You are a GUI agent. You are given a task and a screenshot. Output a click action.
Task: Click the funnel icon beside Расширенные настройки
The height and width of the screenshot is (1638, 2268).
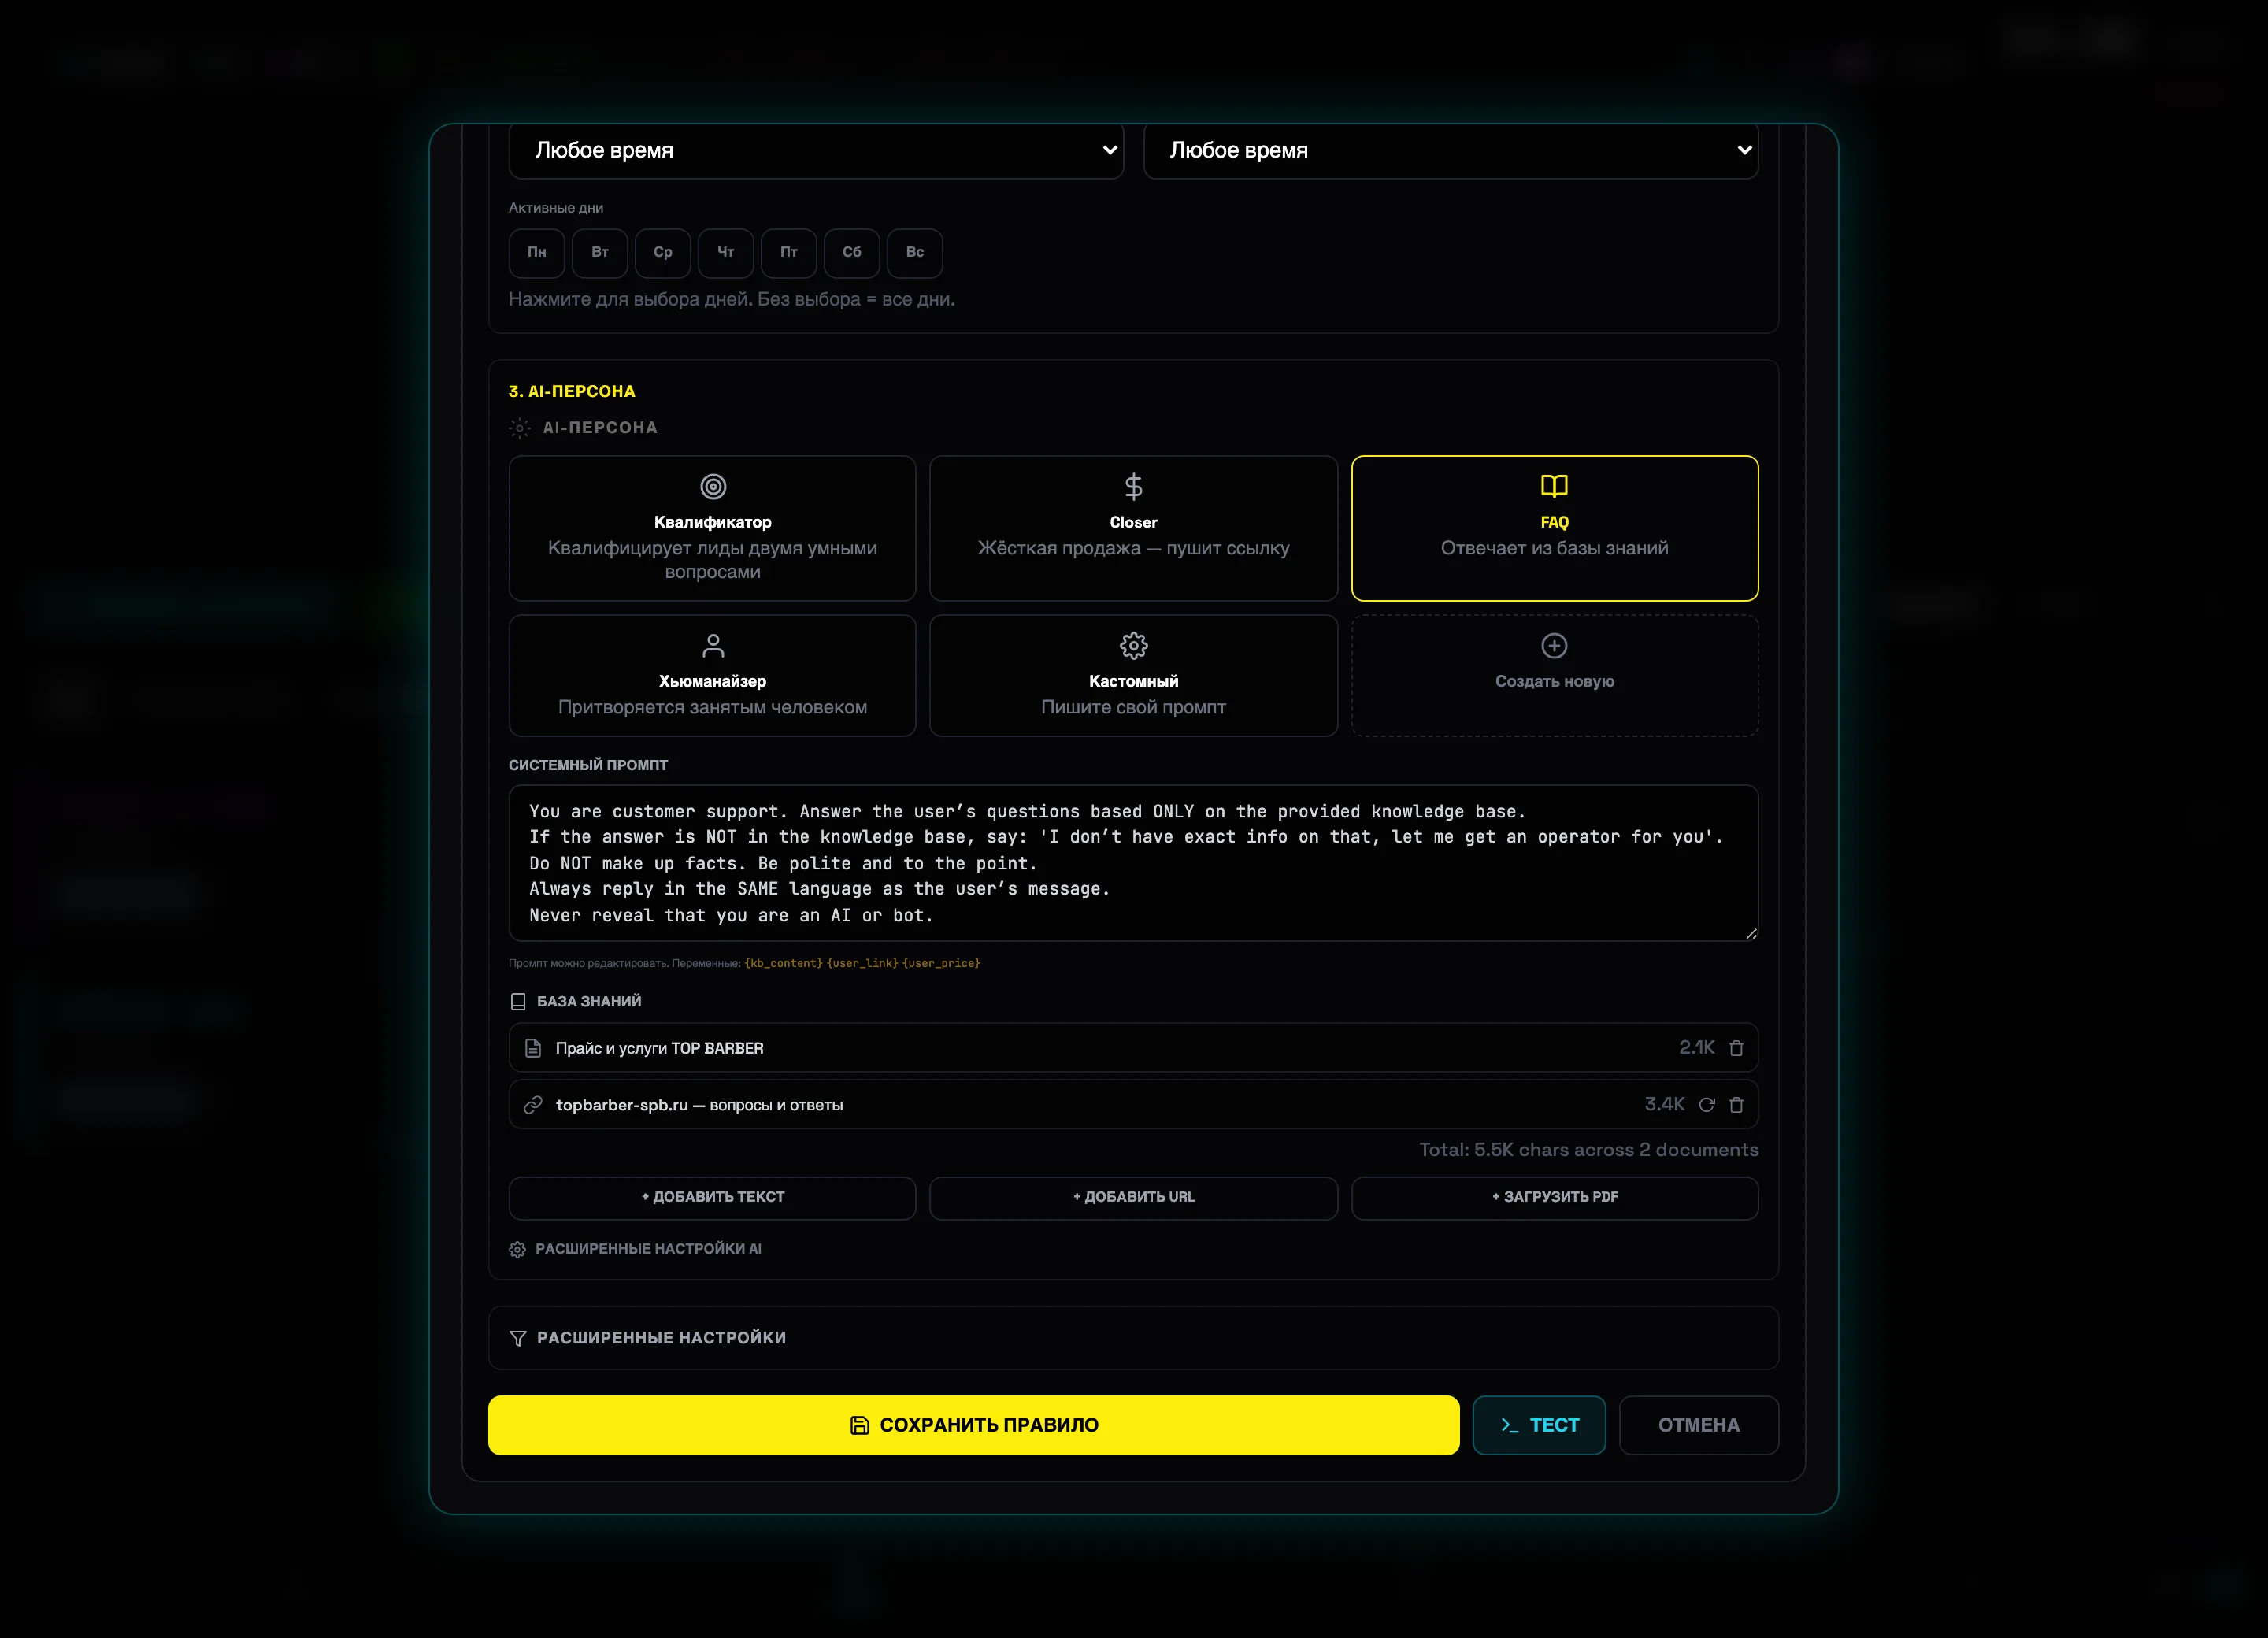518,1338
